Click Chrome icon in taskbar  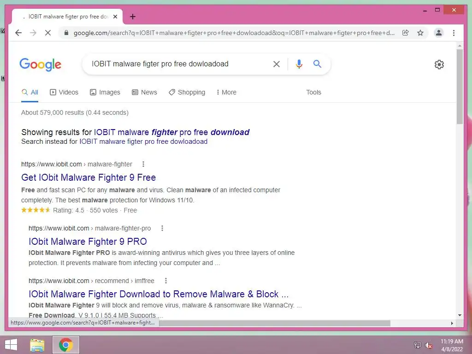click(66, 345)
